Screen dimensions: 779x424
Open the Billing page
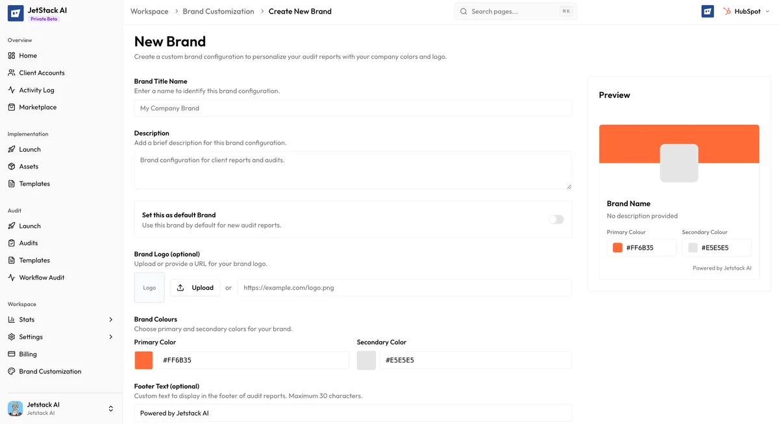(27, 354)
